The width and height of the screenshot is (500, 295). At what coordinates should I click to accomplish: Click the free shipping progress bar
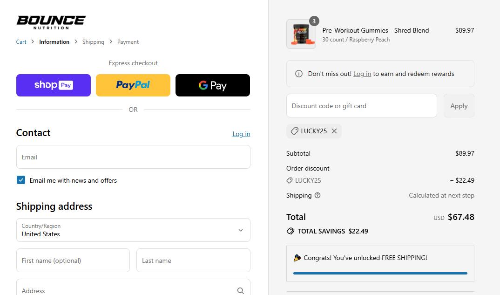pos(380,273)
